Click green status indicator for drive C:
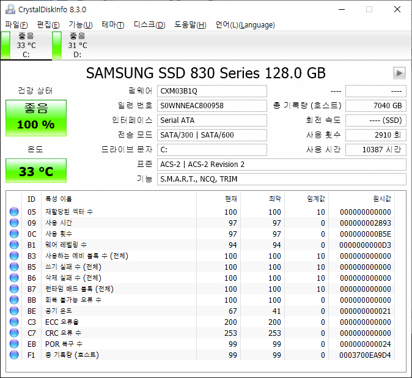This screenshot has height=378, width=412. 6,45
